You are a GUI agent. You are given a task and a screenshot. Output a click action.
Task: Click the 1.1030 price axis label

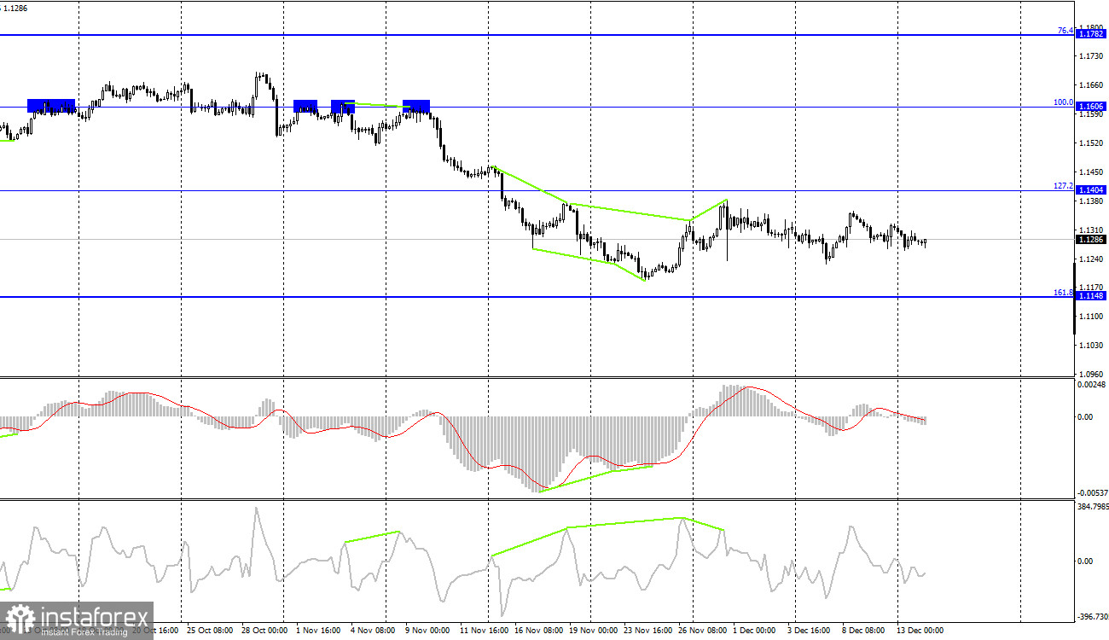point(1092,346)
